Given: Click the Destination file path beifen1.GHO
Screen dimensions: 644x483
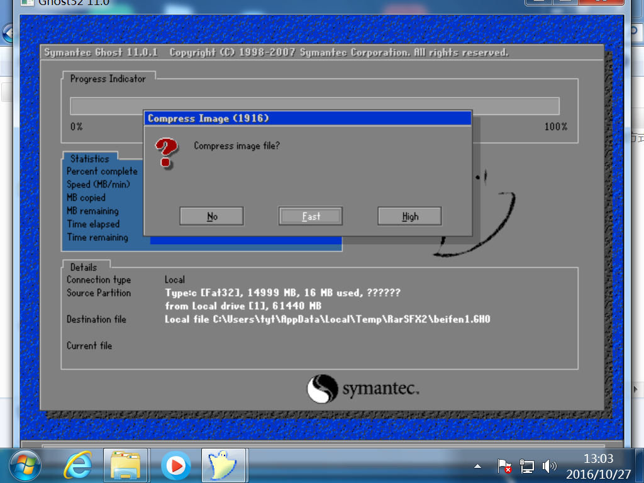Looking at the screenshot, I should point(327,319).
